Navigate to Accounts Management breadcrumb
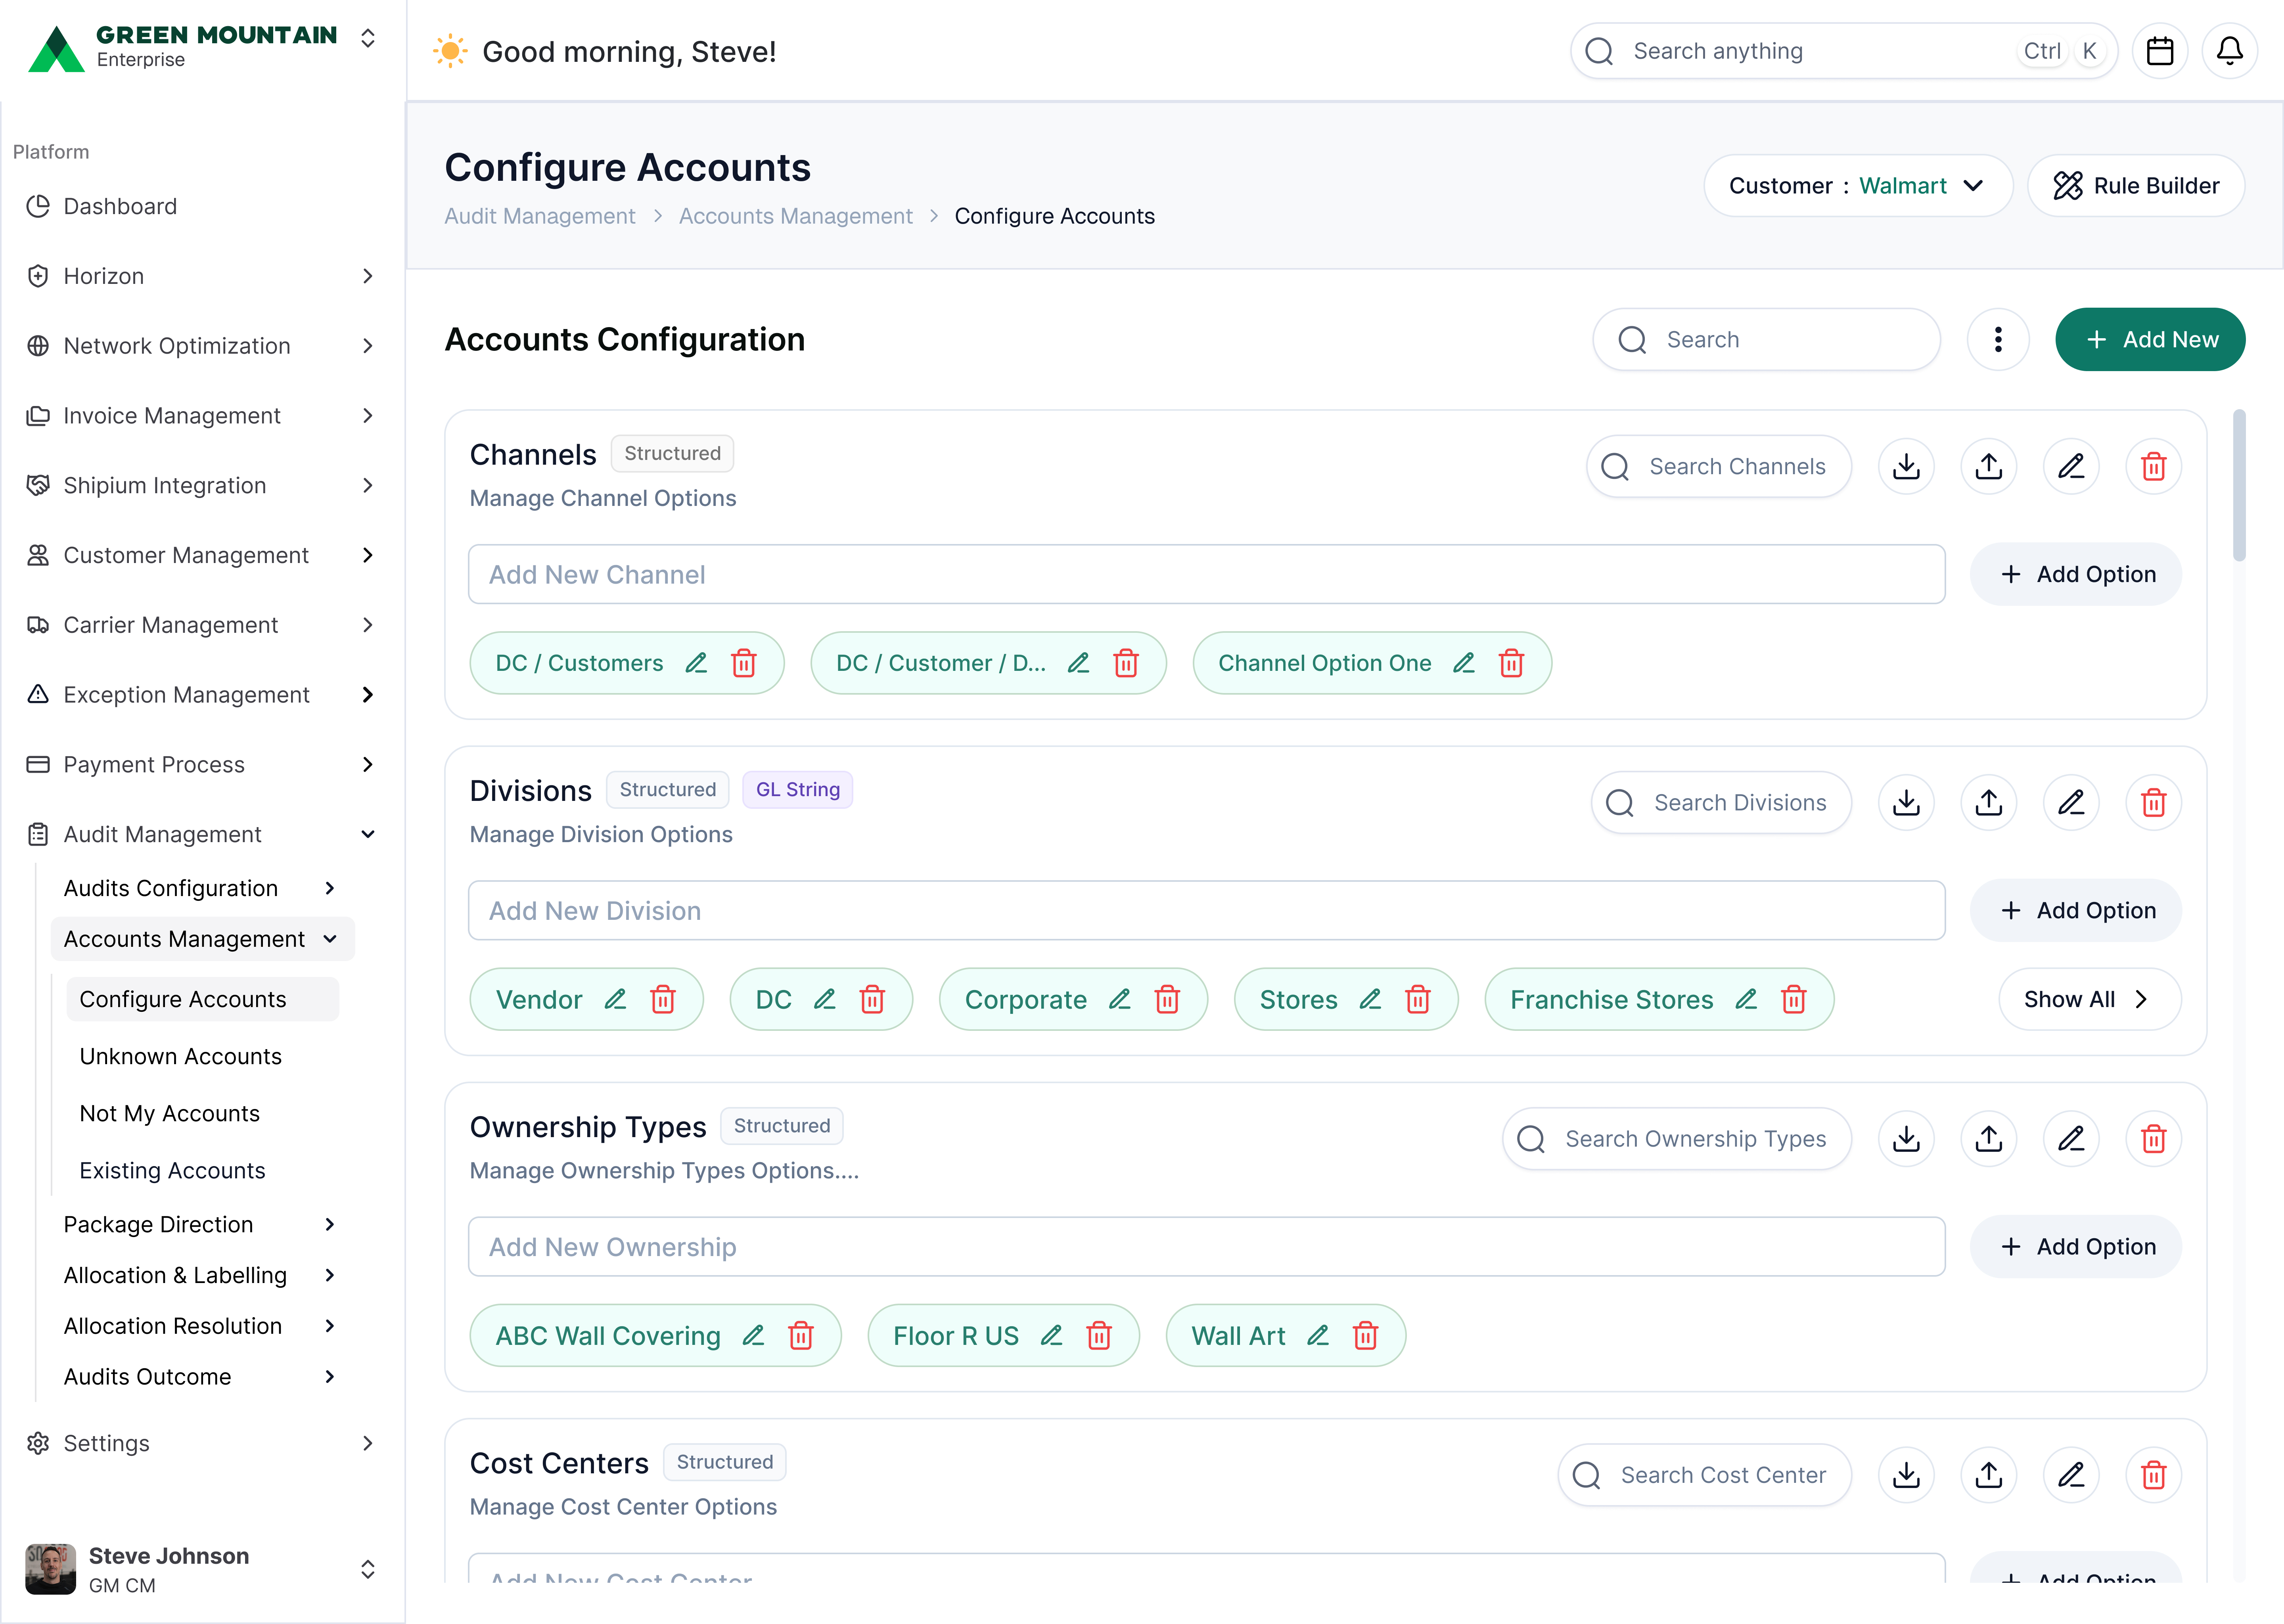The width and height of the screenshot is (2284, 1624). 796,216
